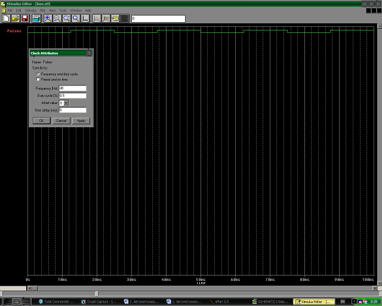The height and width of the screenshot is (306, 382).
Task: Click the Print toolbar icon
Action: click(36, 19)
